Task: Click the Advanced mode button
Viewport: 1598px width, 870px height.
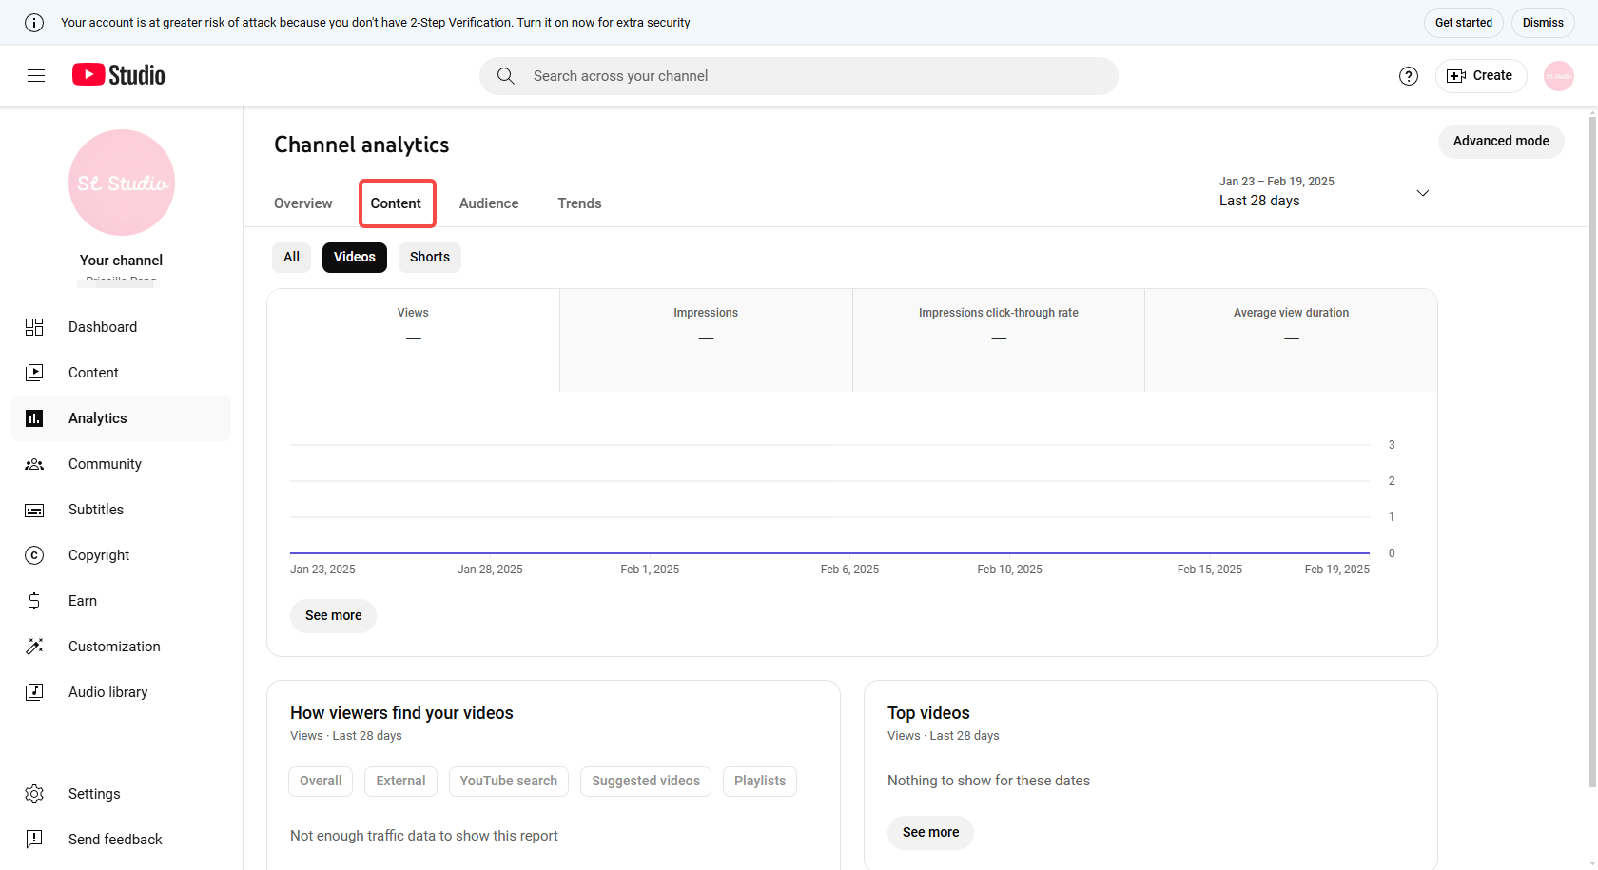Action: click(x=1500, y=141)
